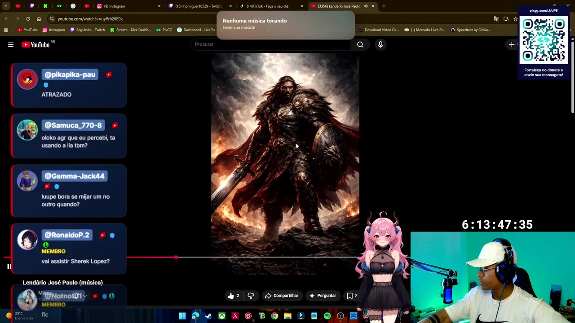Open the Stream - Kick Dashboard bookmark

tap(130, 30)
